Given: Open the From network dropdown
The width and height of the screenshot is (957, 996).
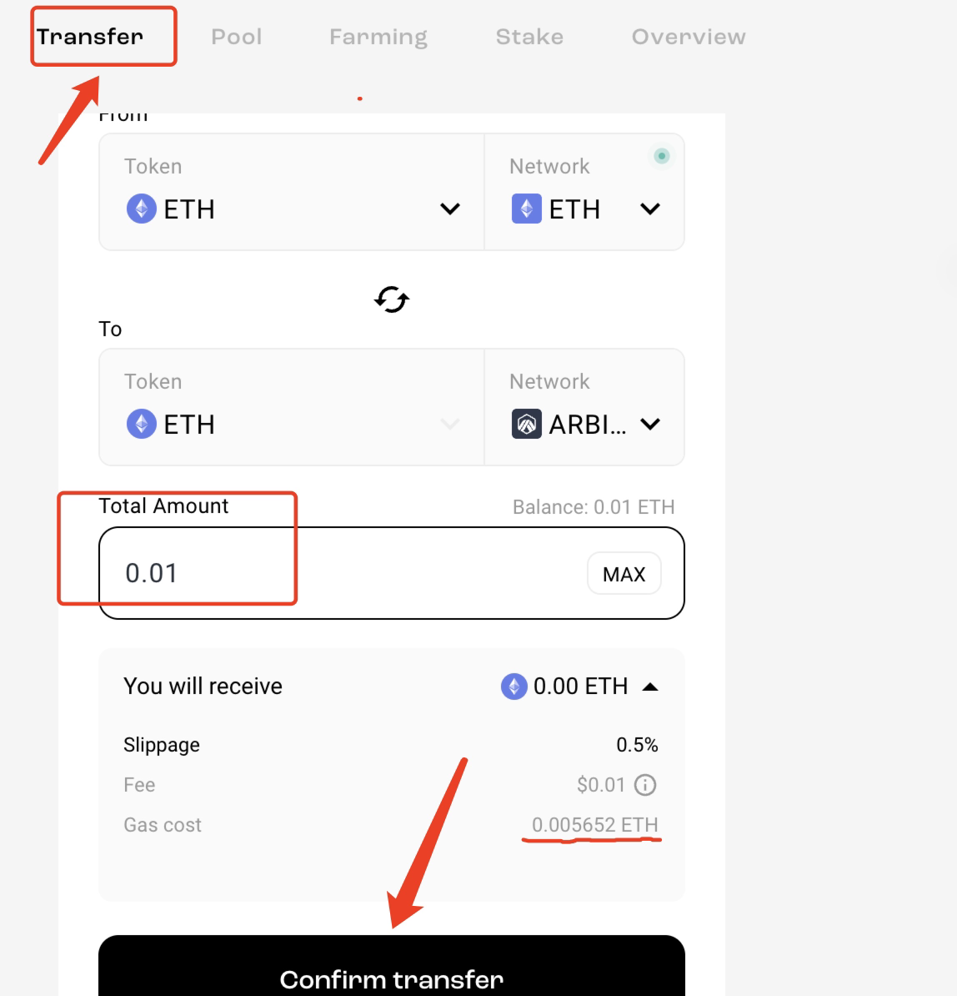Looking at the screenshot, I should [650, 209].
